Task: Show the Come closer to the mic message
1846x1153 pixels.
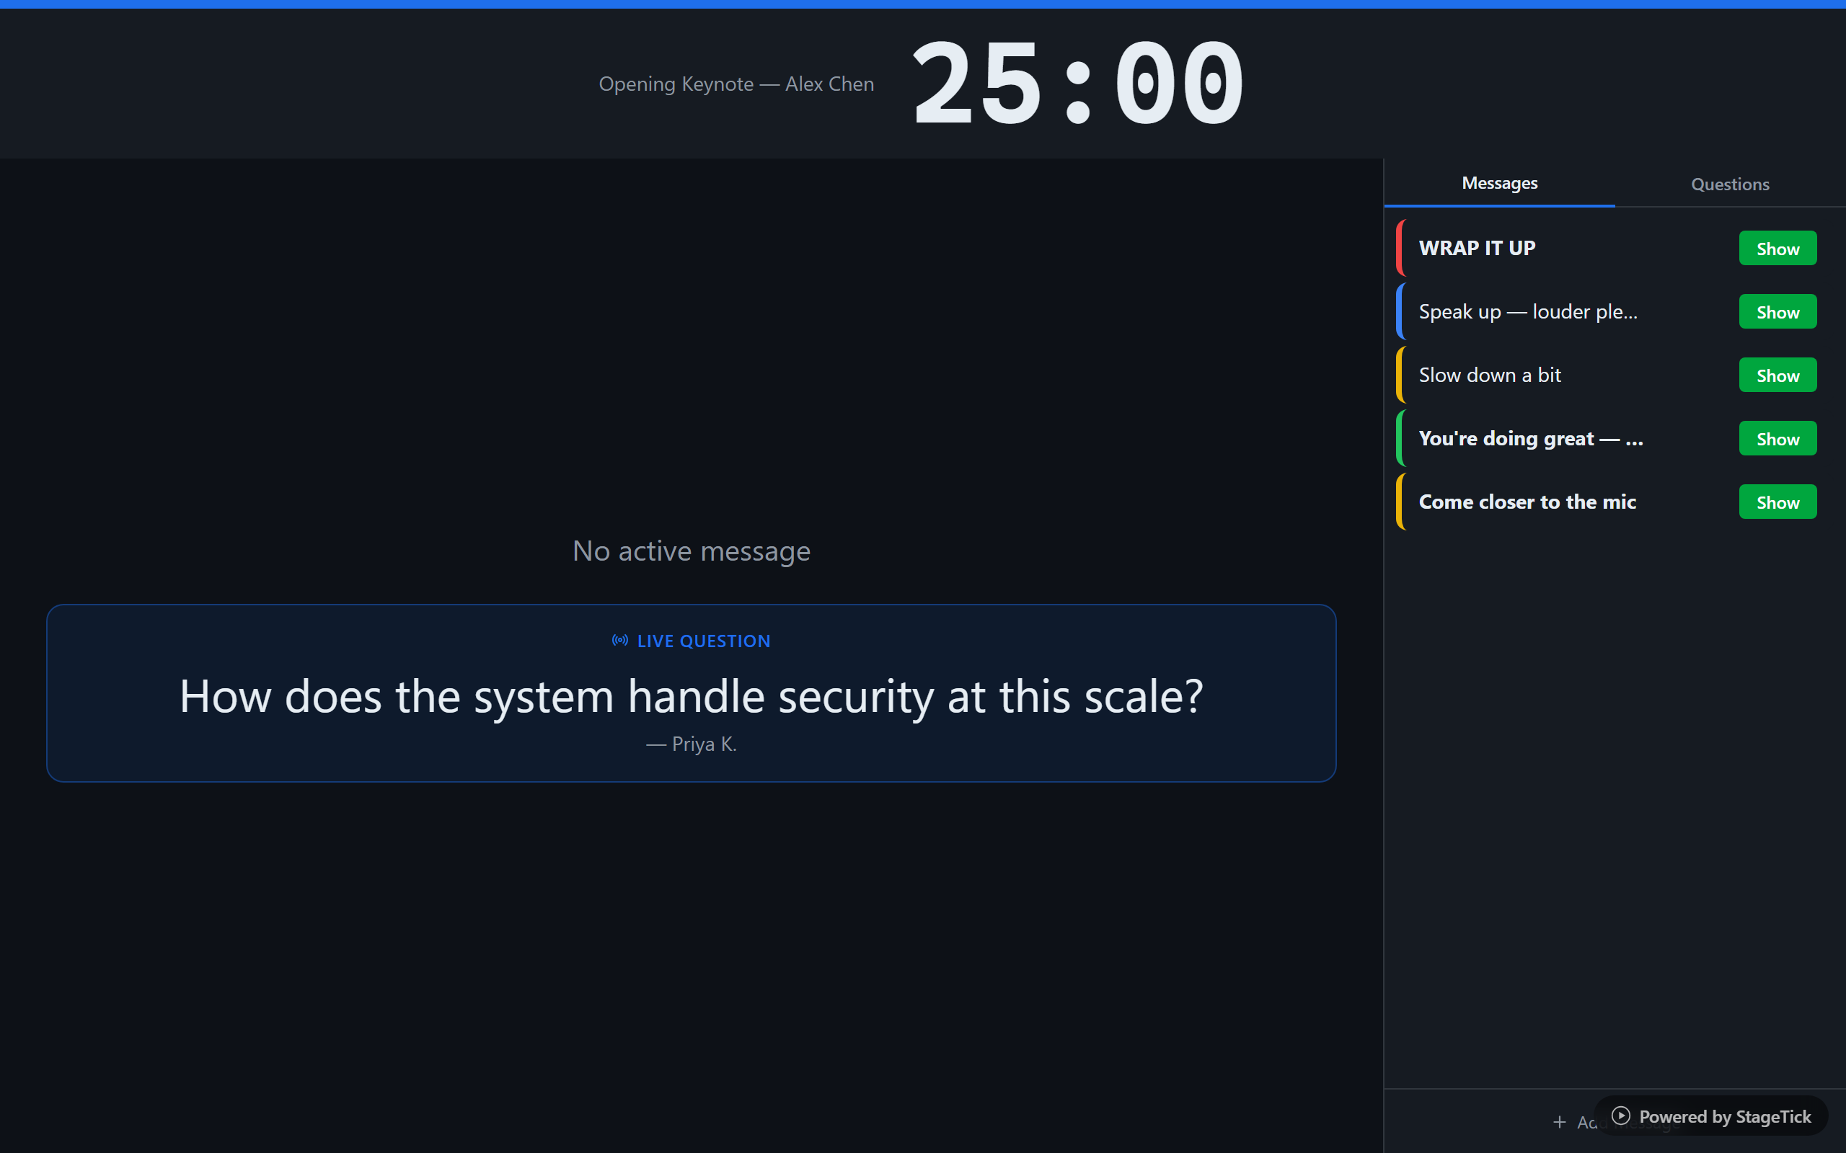Action: tap(1777, 501)
